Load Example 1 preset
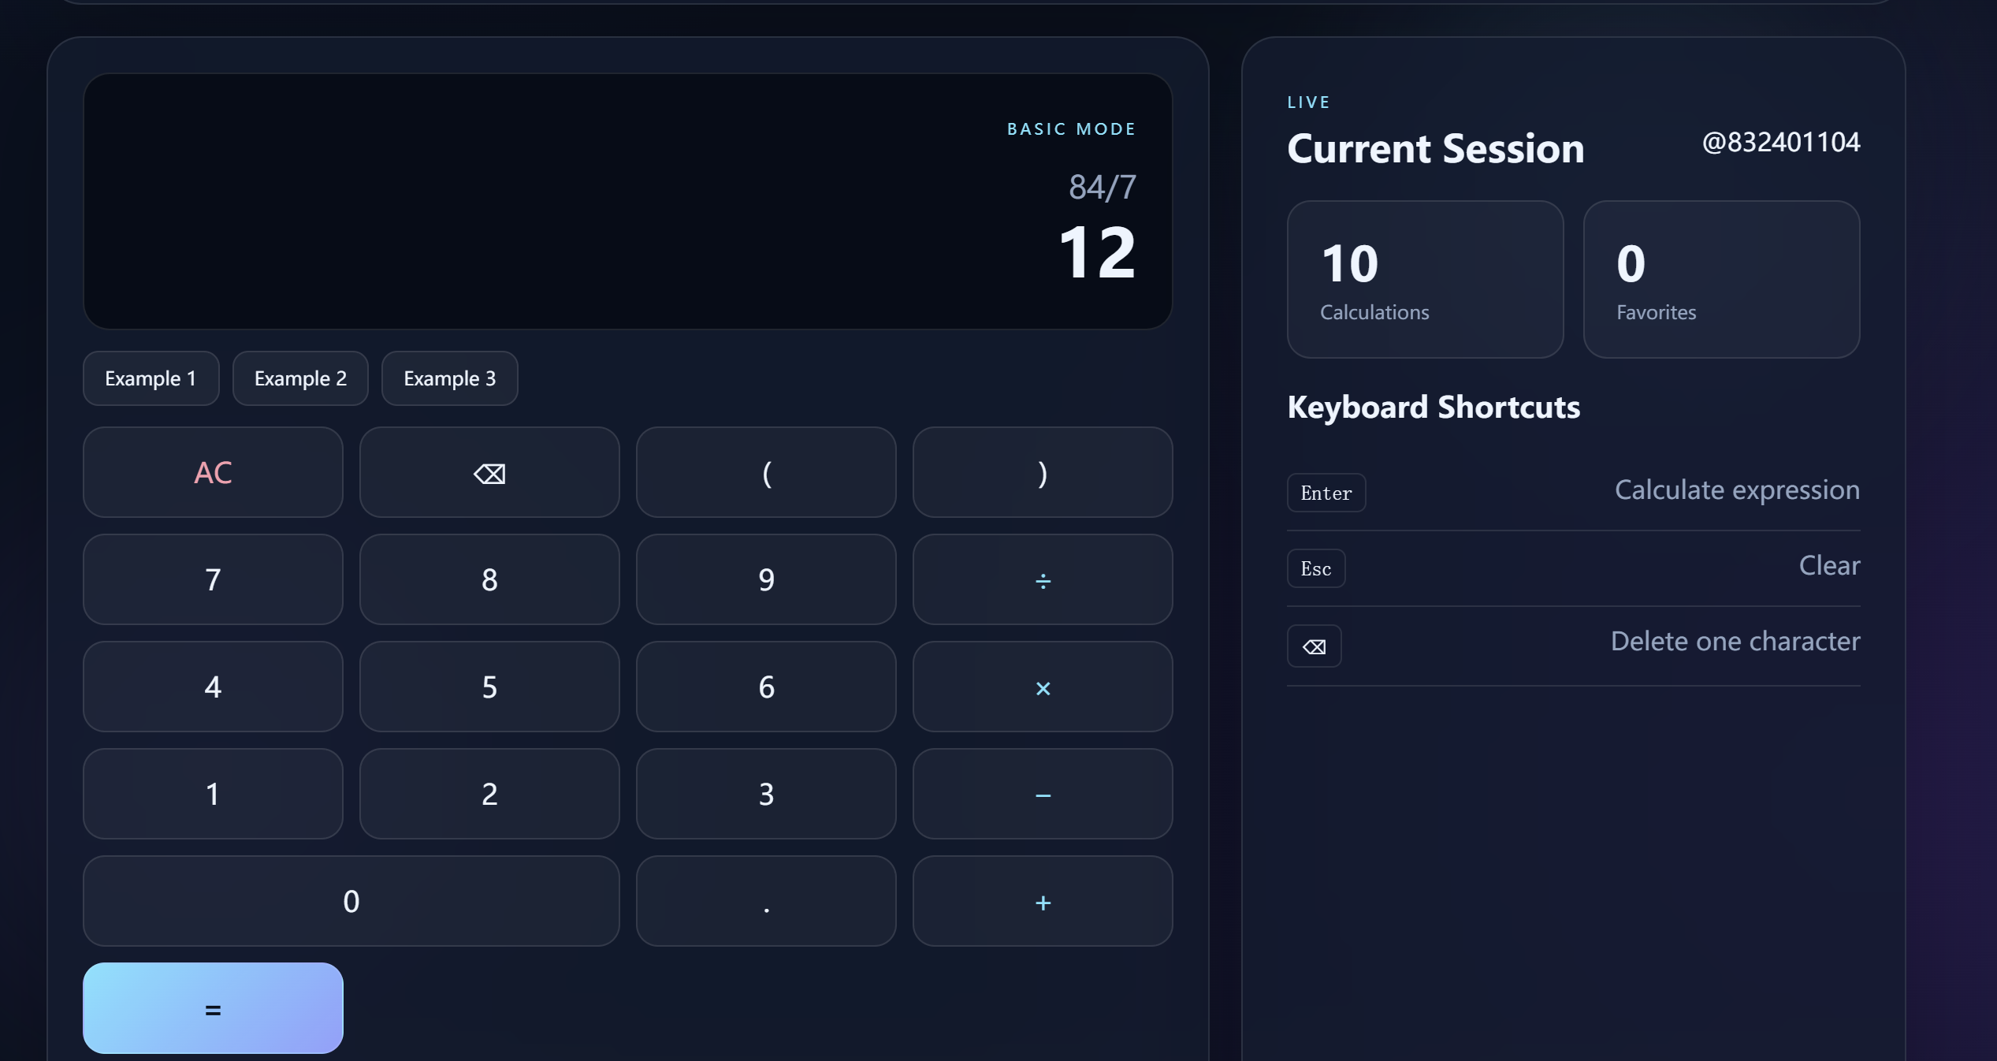 click(x=151, y=378)
